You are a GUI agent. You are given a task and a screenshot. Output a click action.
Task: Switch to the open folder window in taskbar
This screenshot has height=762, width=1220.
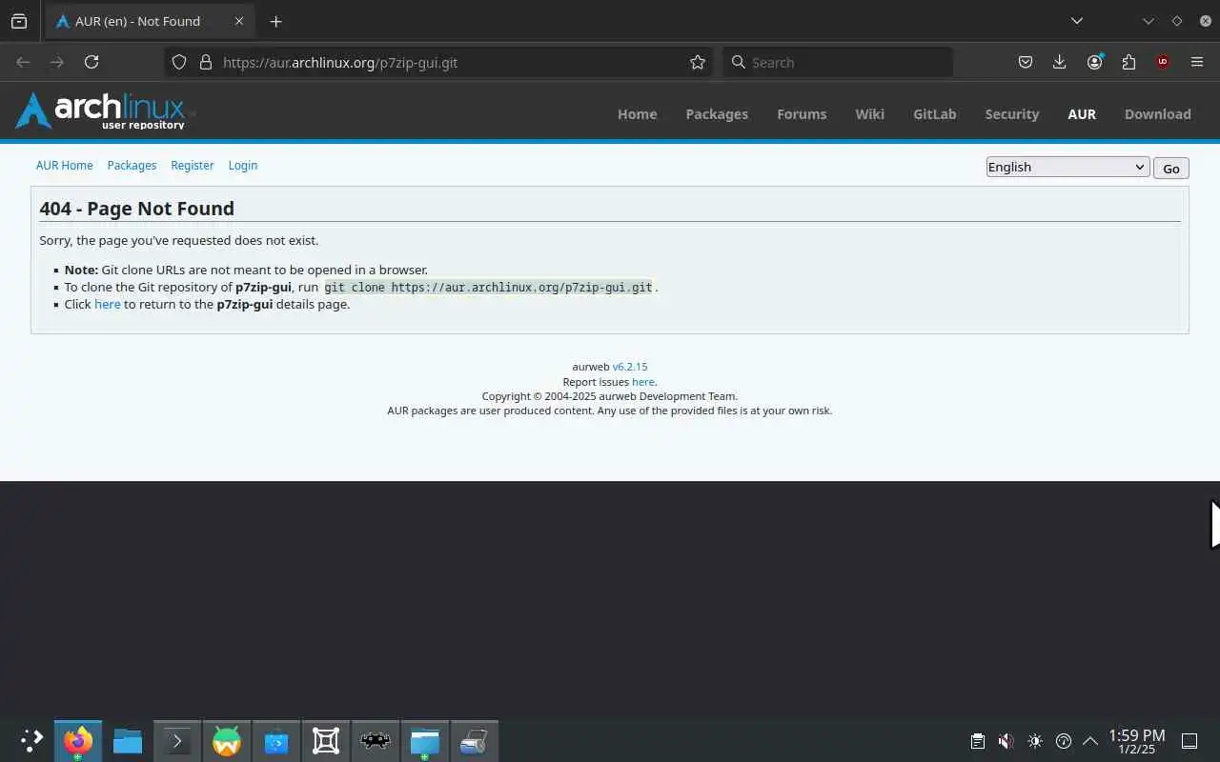point(425,741)
